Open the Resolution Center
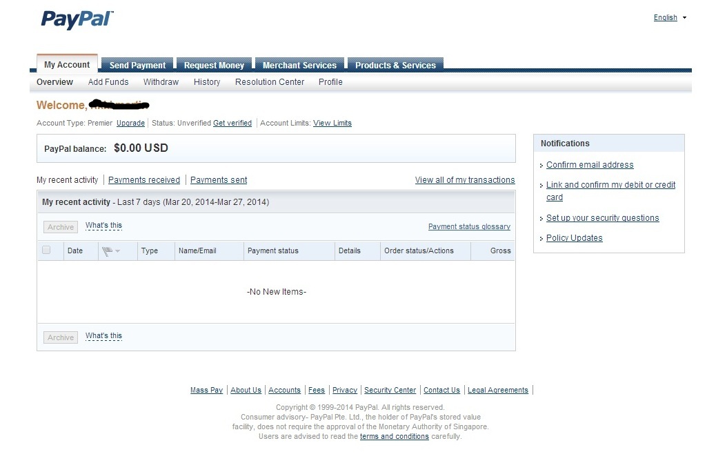This screenshot has height=472, width=716. [x=270, y=82]
